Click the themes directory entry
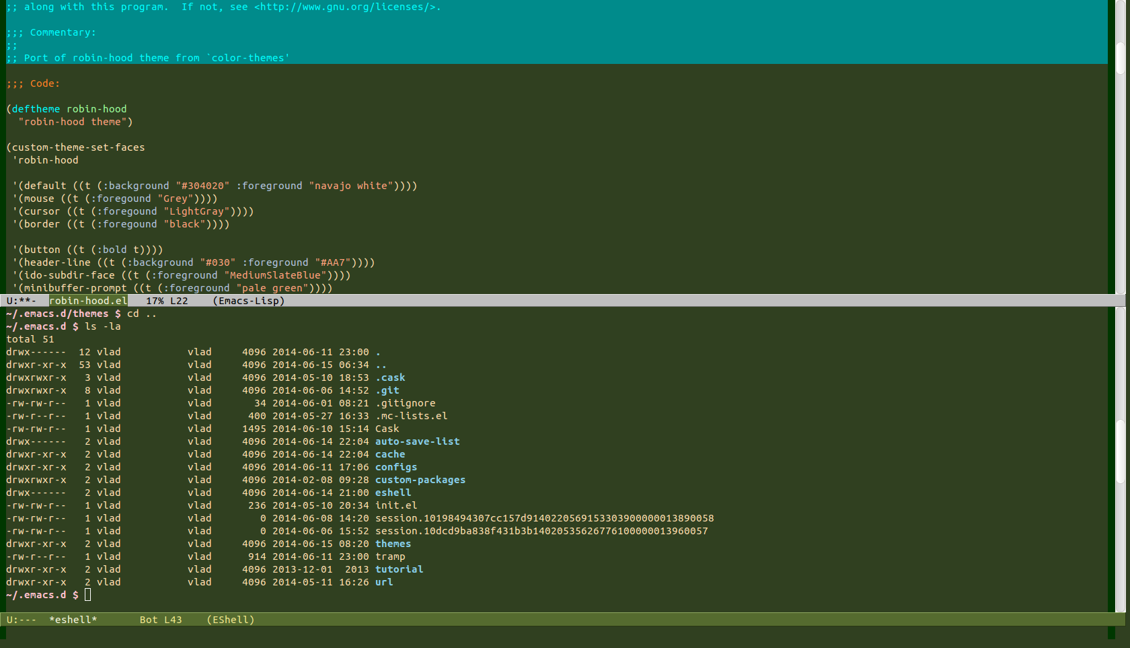 (393, 544)
